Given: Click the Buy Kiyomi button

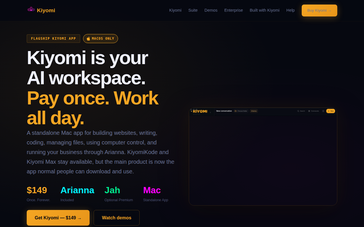Looking at the screenshot, I should 319,10.
